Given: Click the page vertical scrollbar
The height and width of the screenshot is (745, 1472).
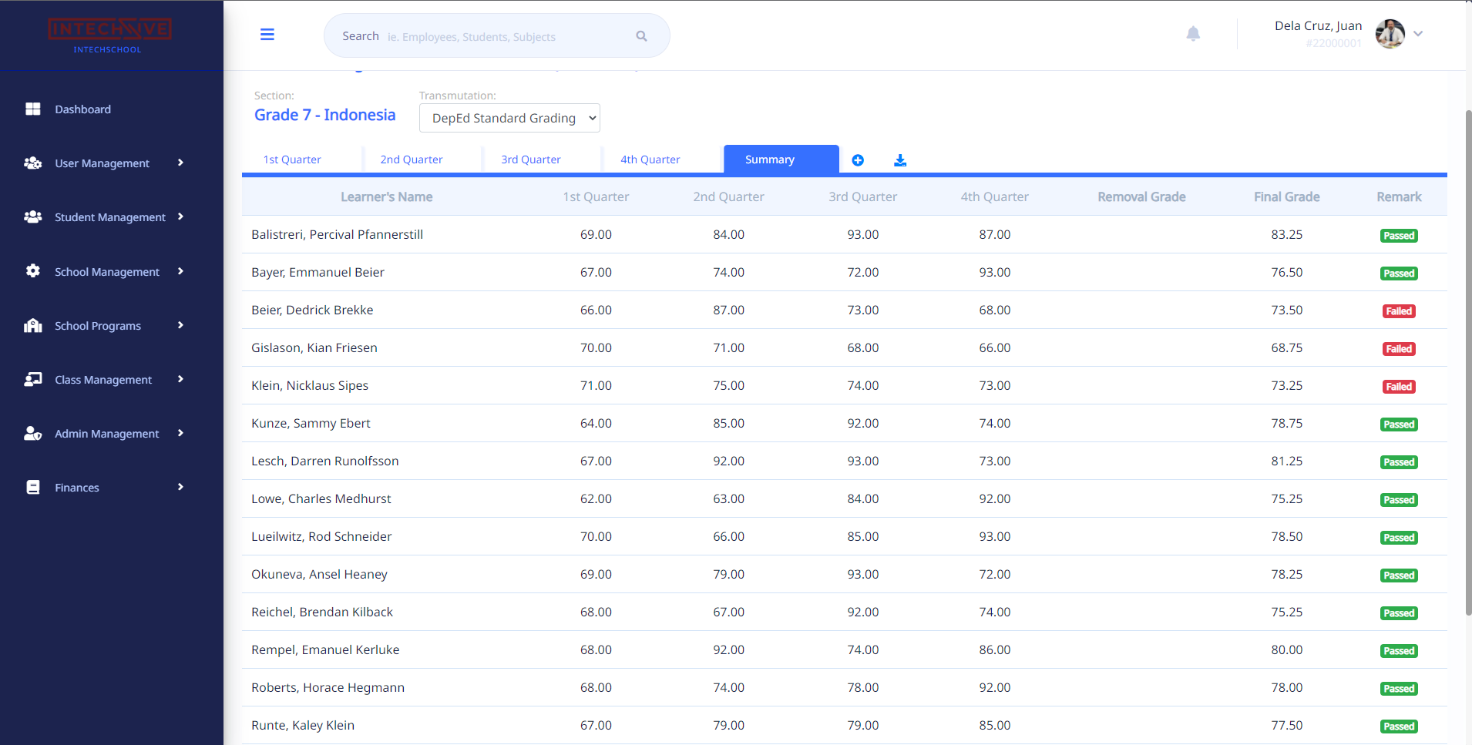Looking at the screenshot, I should pos(1467,362).
